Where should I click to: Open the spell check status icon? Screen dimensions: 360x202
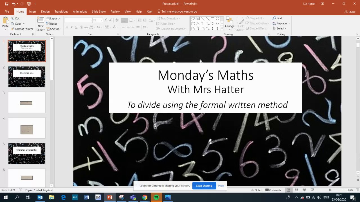coord(20,190)
